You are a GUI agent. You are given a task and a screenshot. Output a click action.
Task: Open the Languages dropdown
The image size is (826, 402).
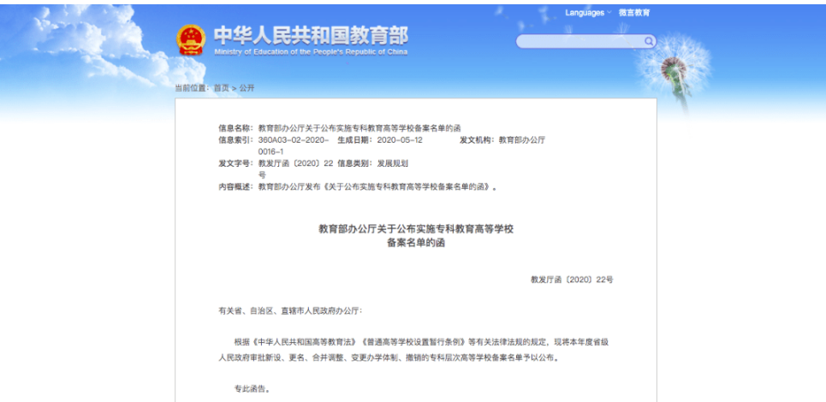pyautogui.click(x=585, y=13)
